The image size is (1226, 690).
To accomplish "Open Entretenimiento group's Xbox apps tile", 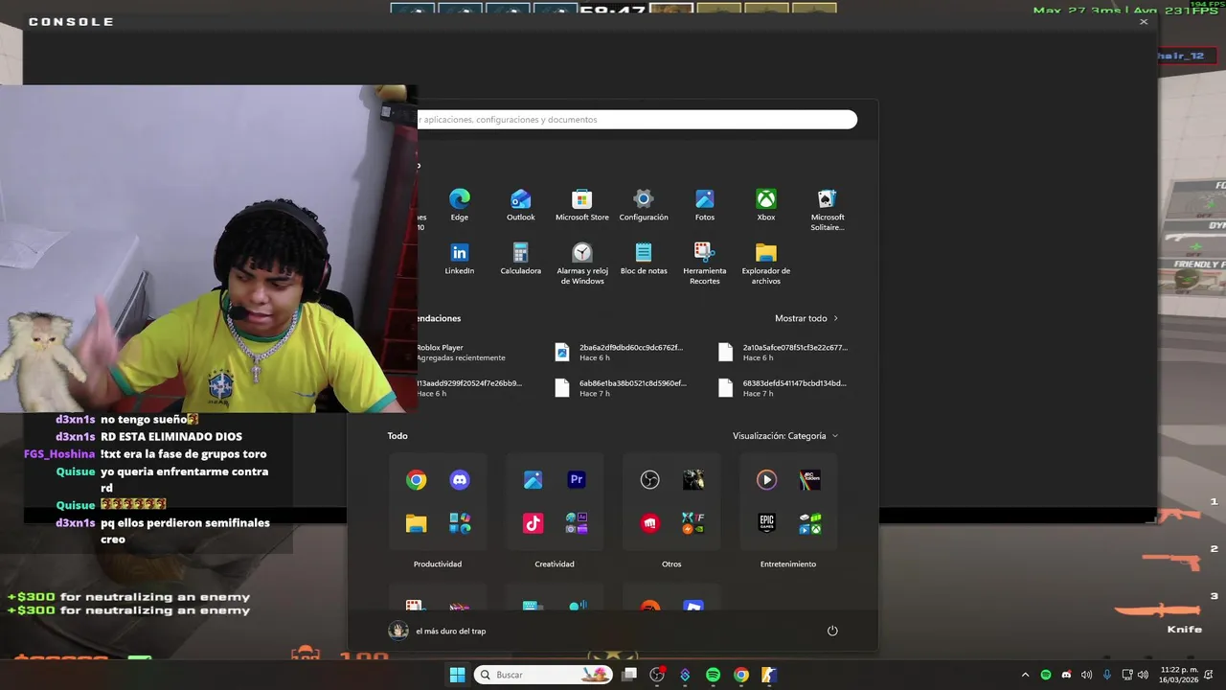I will click(810, 523).
